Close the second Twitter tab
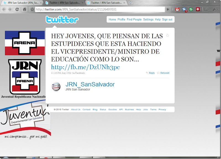 [x=82, y=3]
